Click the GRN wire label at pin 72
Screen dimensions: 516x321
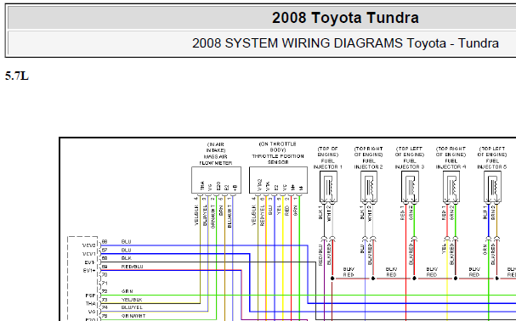pos(127,291)
